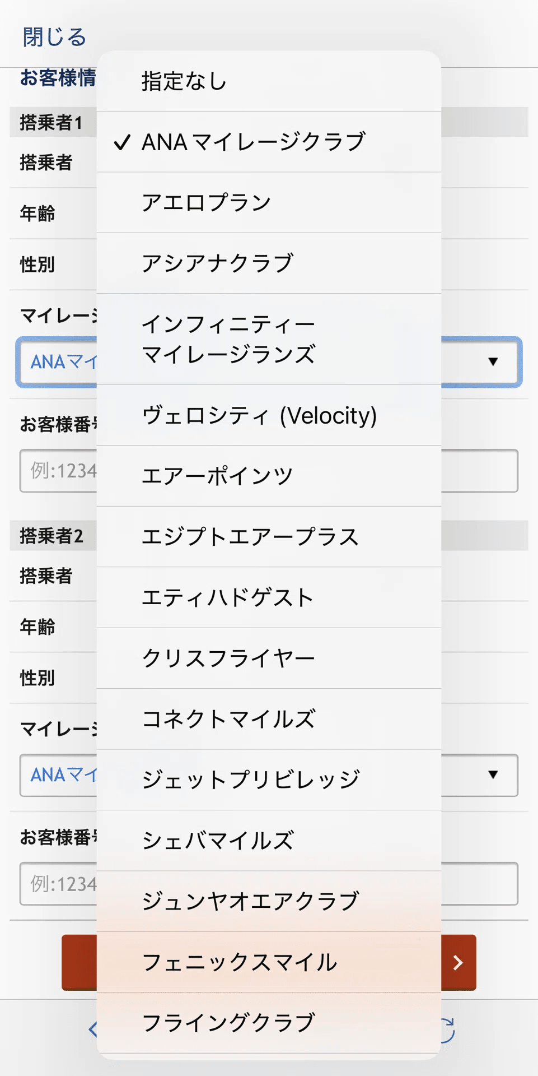538x1076 pixels.
Task: Select 指定なし option
Action: click(269, 81)
